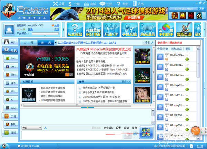Click chat message input field

coord(72,135)
